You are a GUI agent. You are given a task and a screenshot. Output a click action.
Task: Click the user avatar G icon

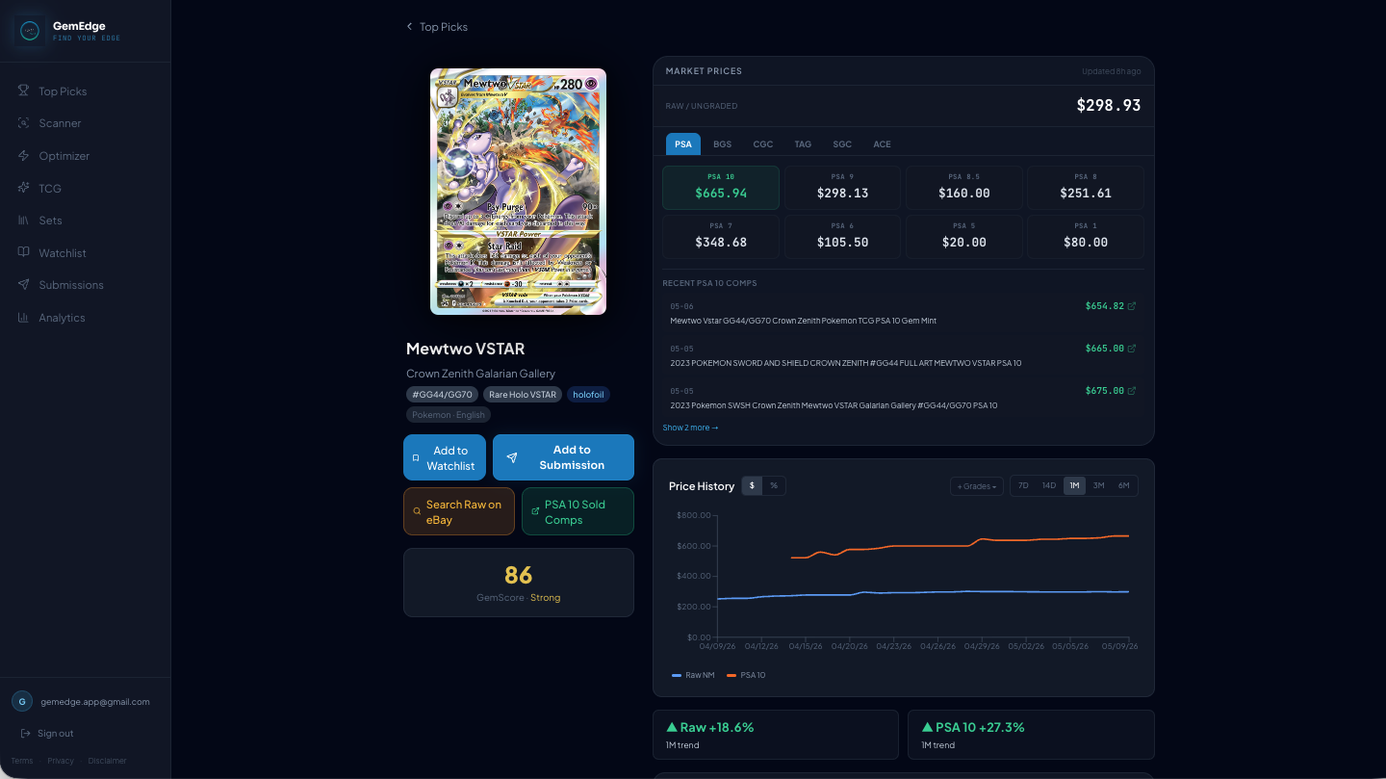(22, 702)
